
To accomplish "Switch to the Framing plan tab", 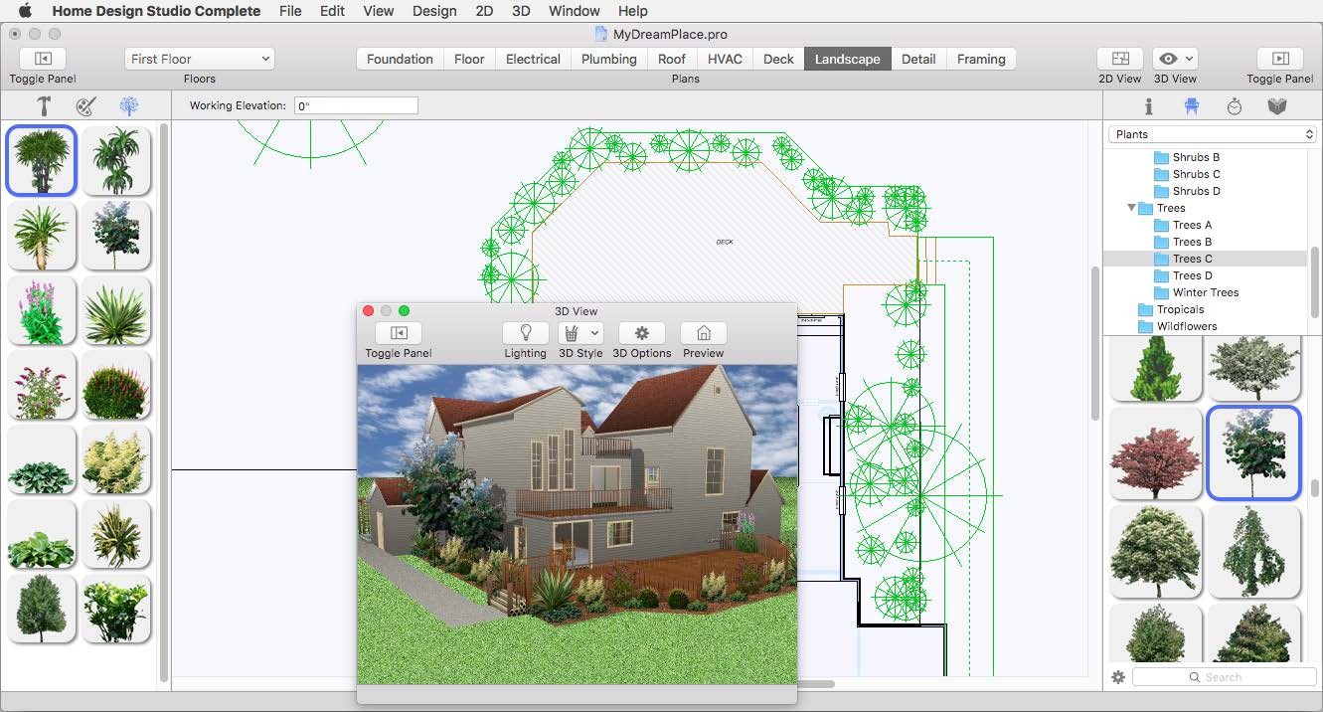I will [x=981, y=59].
